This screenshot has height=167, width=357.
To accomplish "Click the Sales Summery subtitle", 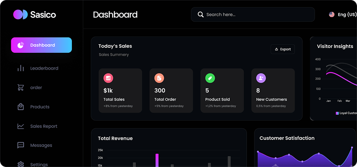I will [x=114, y=55].
